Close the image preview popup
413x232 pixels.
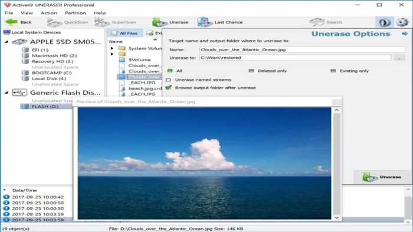[336, 102]
